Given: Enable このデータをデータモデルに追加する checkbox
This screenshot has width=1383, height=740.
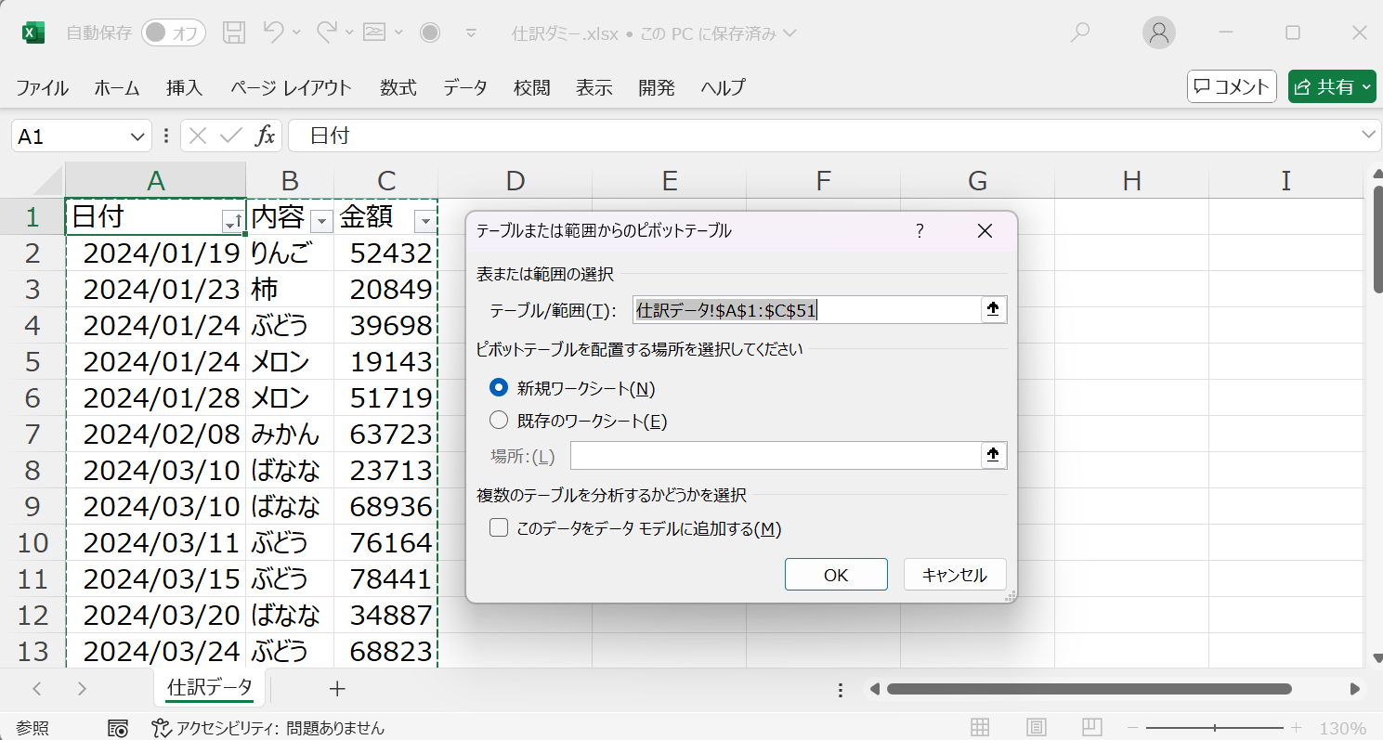Looking at the screenshot, I should point(498,526).
